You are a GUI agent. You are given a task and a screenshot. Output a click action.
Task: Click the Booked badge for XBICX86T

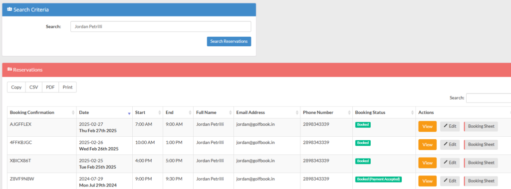click(x=363, y=161)
